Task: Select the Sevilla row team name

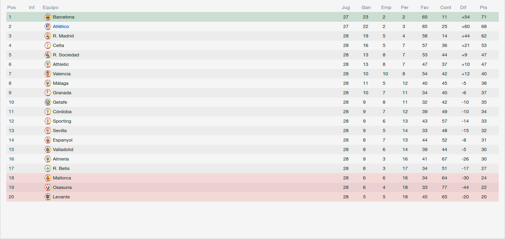Action: coord(60,131)
